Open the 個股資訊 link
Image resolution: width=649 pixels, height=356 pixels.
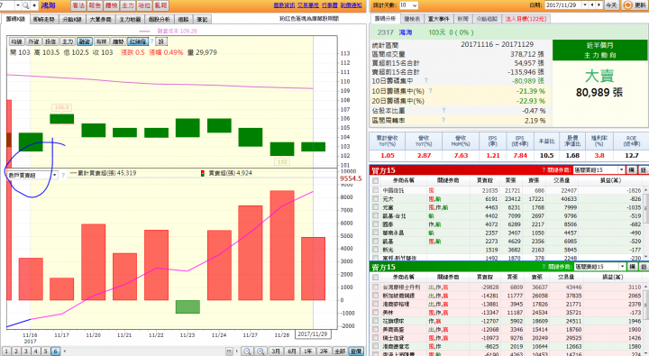[284, 5]
